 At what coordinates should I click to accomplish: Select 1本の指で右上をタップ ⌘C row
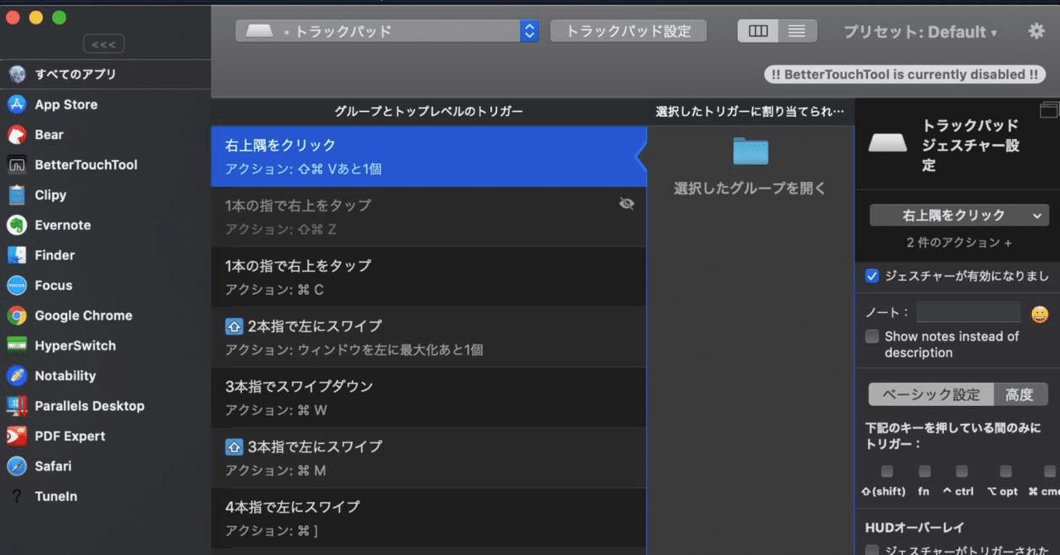click(x=428, y=277)
